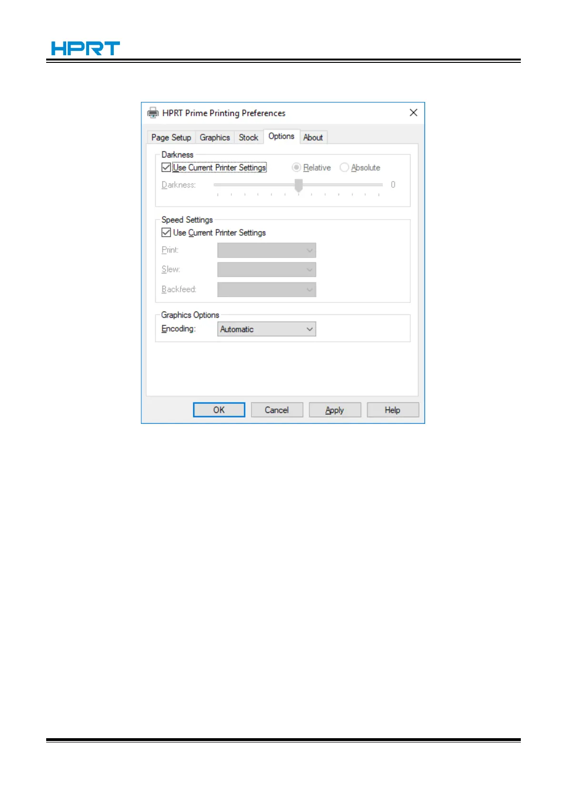Viewport: 567px width, 802px height.
Task: Open the Slew speed dropdown
Action: pyautogui.click(x=267, y=270)
